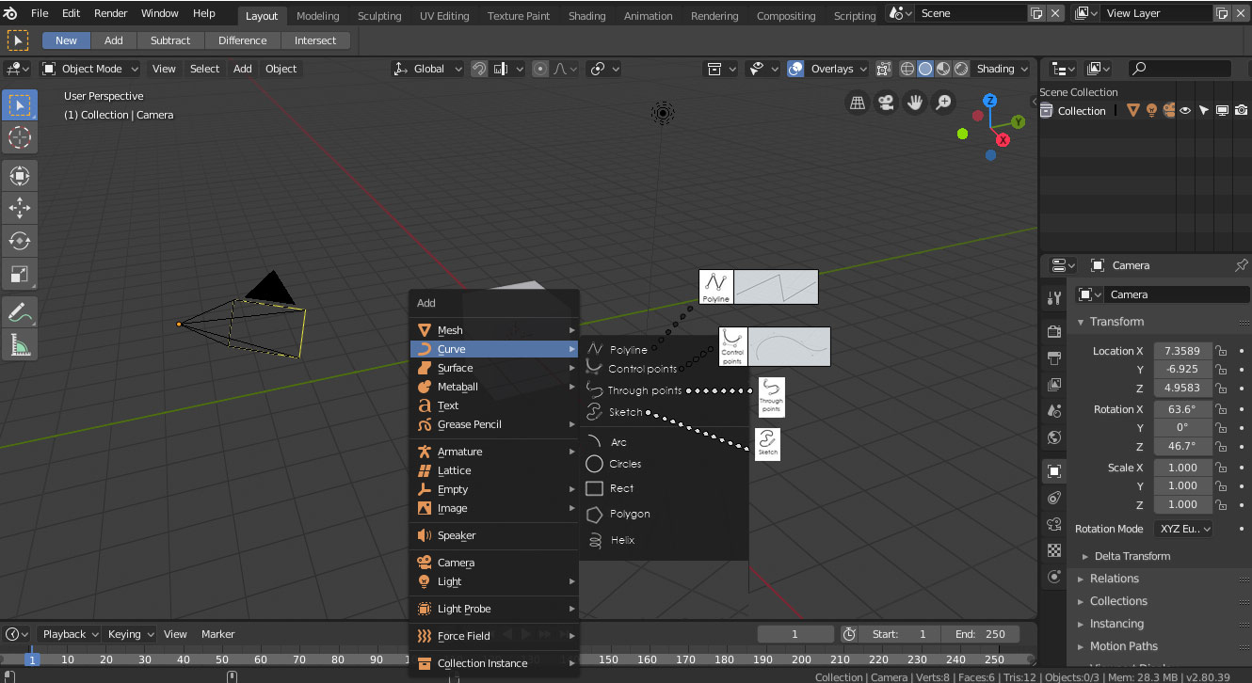Click the outliner search field
Viewport: 1252px width, 683px height.
point(1180,69)
